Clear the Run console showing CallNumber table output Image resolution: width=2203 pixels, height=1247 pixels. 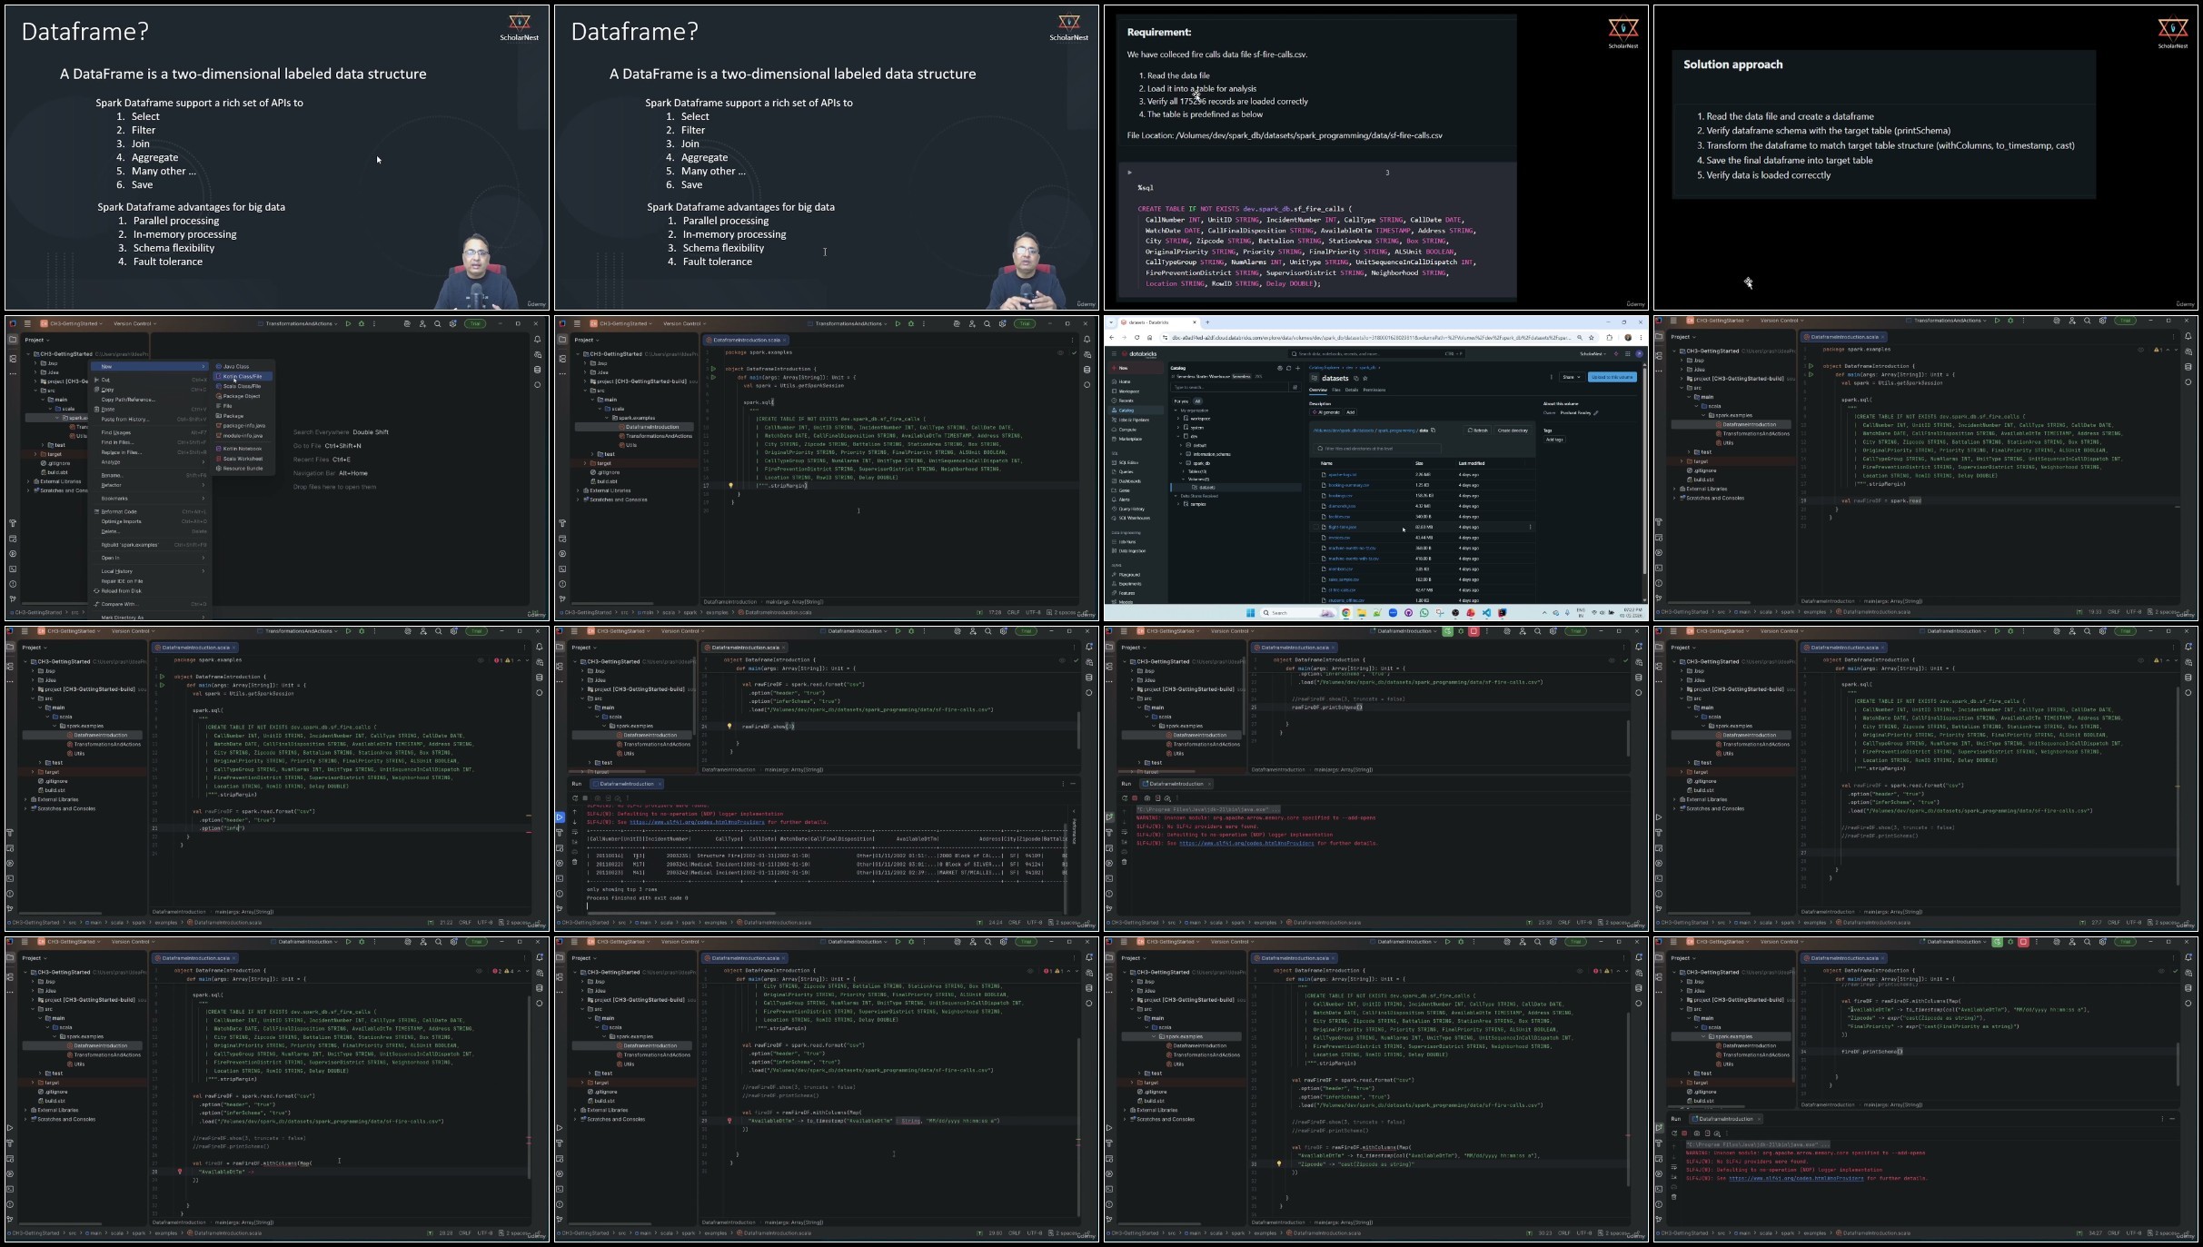tap(574, 862)
